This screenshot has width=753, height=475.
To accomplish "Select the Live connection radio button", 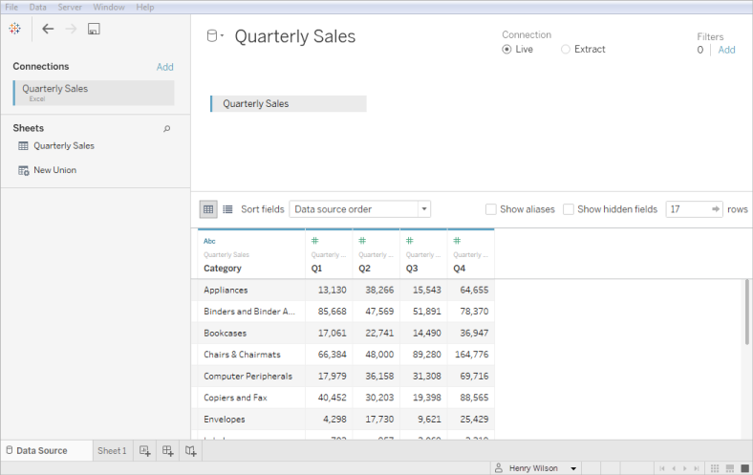I will 506,50.
